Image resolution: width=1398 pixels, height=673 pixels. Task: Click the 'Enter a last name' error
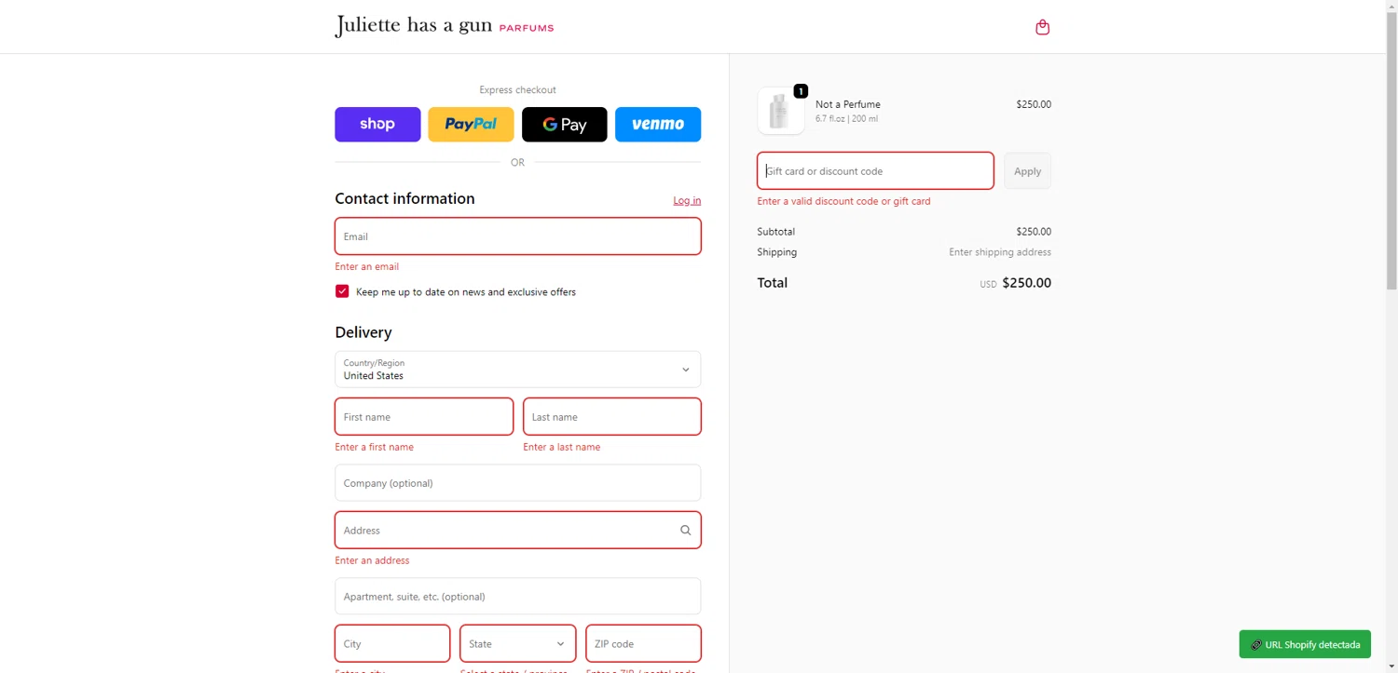(562, 447)
